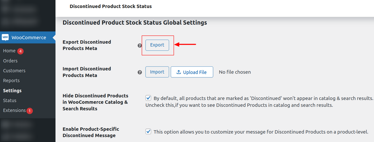Click the red update badge on Extensions
Screen dimensions: 374x142
coord(30,111)
